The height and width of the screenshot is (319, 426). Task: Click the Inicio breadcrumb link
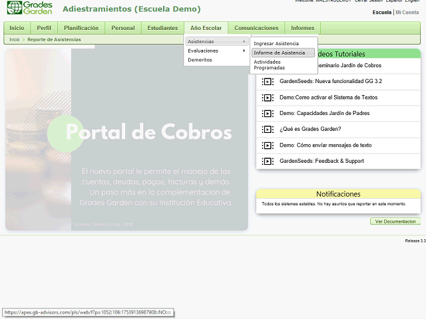click(x=15, y=40)
